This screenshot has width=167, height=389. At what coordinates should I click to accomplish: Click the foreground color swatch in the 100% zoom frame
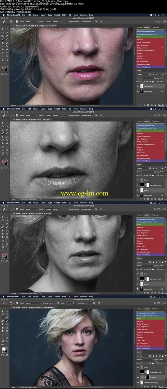pos(4,161)
